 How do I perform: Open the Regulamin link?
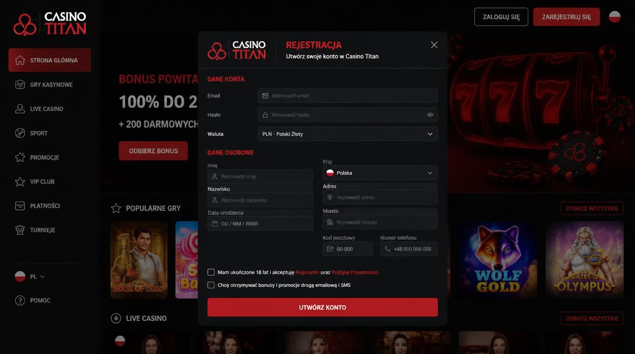(307, 272)
